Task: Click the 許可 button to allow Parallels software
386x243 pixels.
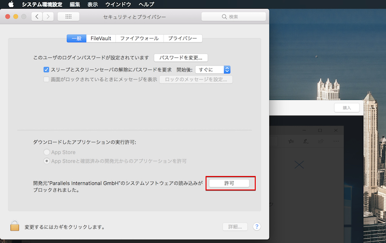Action: point(229,183)
